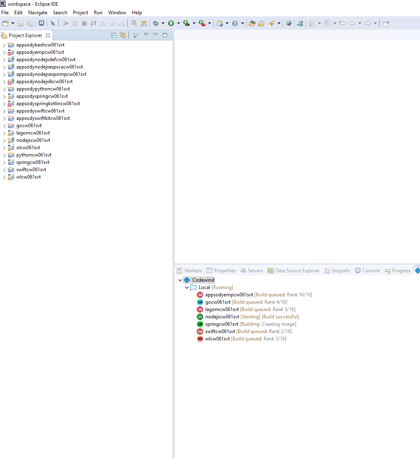Toggle the Terminate (stop) control on the toolbar
Screen dimensions: 420x459
tap(84, 23)
